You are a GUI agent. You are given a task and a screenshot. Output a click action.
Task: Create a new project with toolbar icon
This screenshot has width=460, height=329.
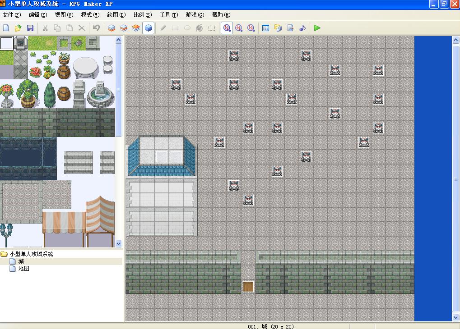pyautogui.click(x=6, y=28)
